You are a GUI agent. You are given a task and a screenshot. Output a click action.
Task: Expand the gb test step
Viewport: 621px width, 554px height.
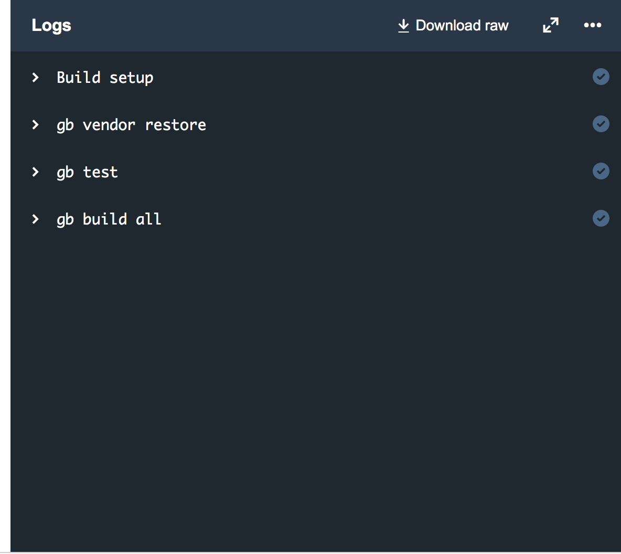[35, 172]
